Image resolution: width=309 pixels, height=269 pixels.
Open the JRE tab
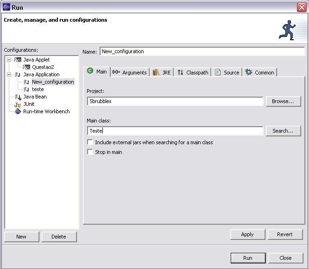pyautogui.click(x=162, y=73)
